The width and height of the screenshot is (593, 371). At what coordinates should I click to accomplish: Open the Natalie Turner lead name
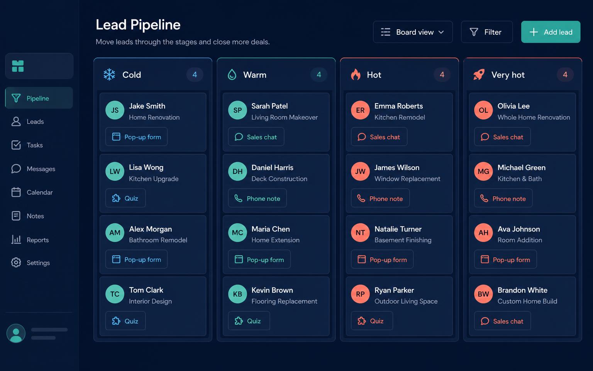pos(398,229)
